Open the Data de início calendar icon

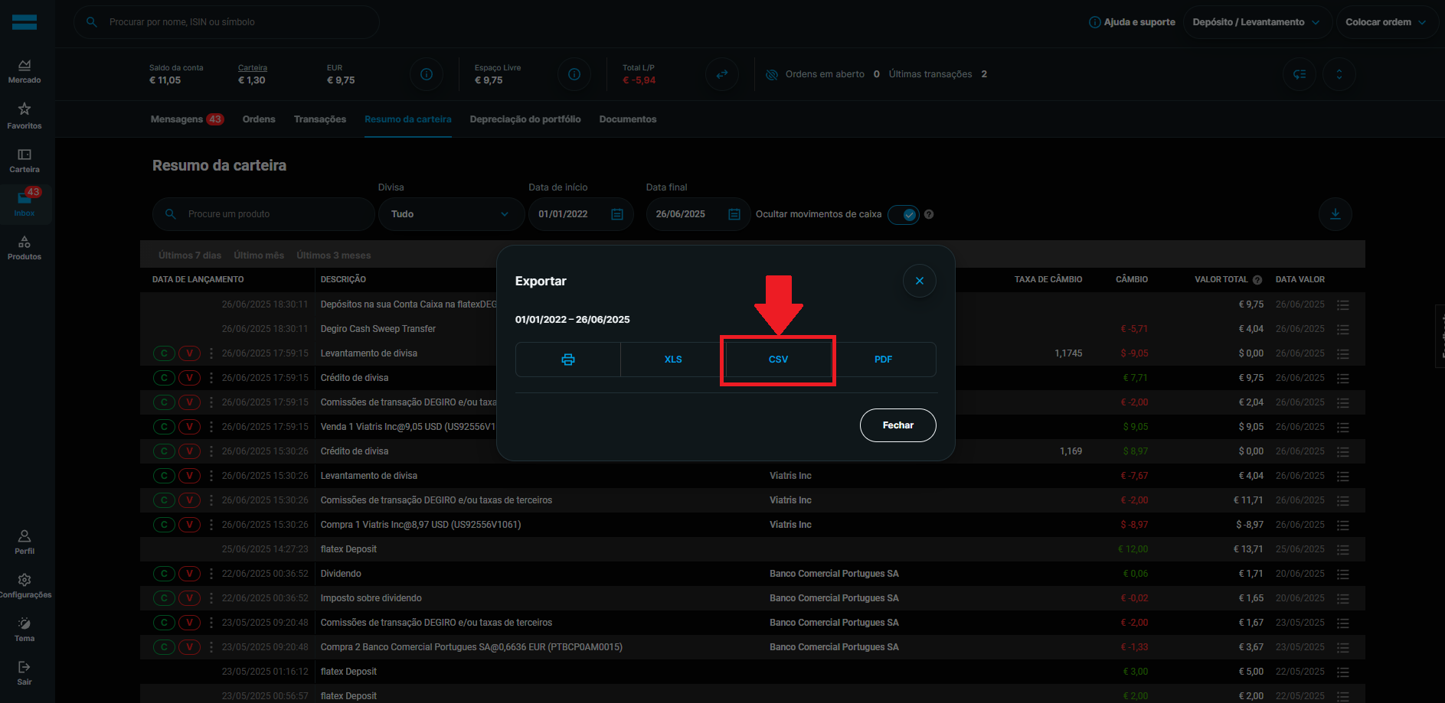point(617,214)
